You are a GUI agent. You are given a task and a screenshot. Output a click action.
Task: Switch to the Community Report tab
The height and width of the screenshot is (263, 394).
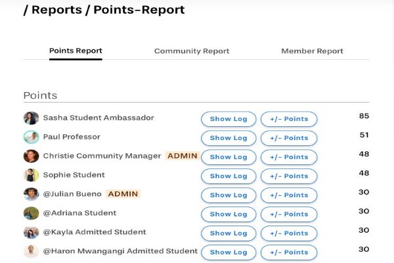pyautogui.click(x=192, y=51)
